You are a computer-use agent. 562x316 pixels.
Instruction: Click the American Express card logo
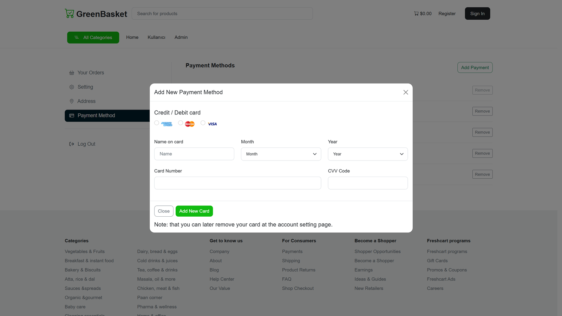tap(166, 124)
